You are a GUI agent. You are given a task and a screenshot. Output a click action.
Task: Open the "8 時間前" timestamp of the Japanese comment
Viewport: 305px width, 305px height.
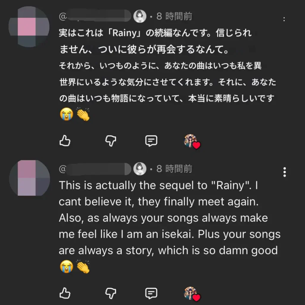click(x=174, y=16)
